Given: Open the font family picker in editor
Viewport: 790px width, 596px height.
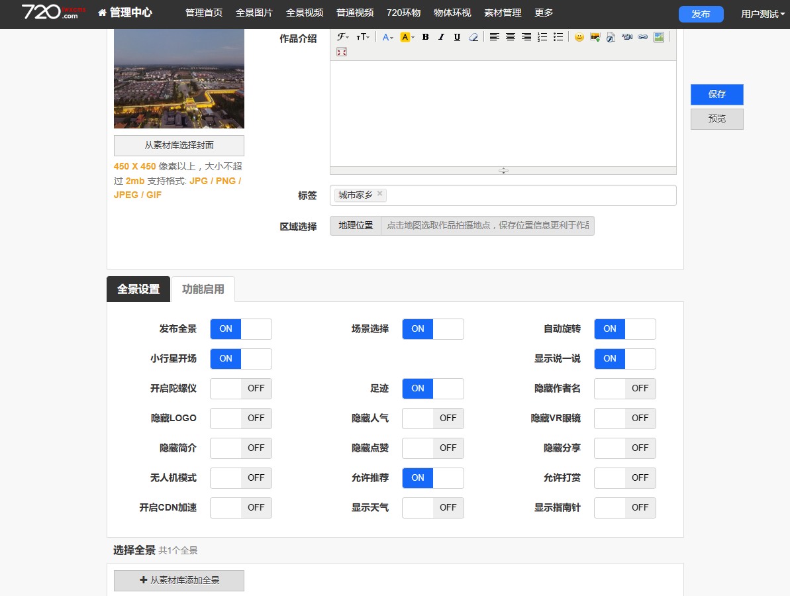Looking at the screenshot, I should (342, 37).
